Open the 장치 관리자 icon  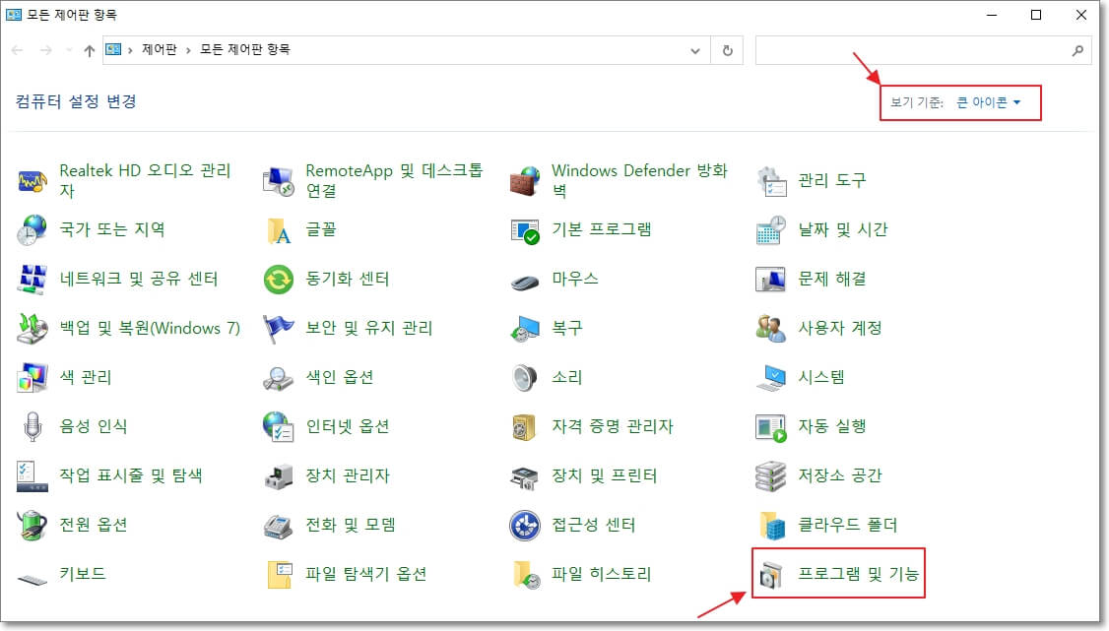(x=278, y=476)
